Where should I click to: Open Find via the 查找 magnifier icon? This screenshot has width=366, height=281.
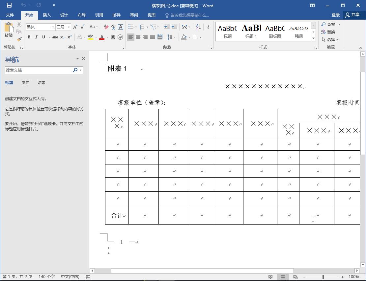click(330, 24)
